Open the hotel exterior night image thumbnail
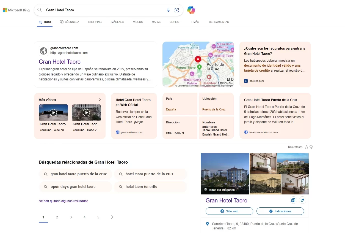Viewport: 345px width, 233px height. pos(225,174)
